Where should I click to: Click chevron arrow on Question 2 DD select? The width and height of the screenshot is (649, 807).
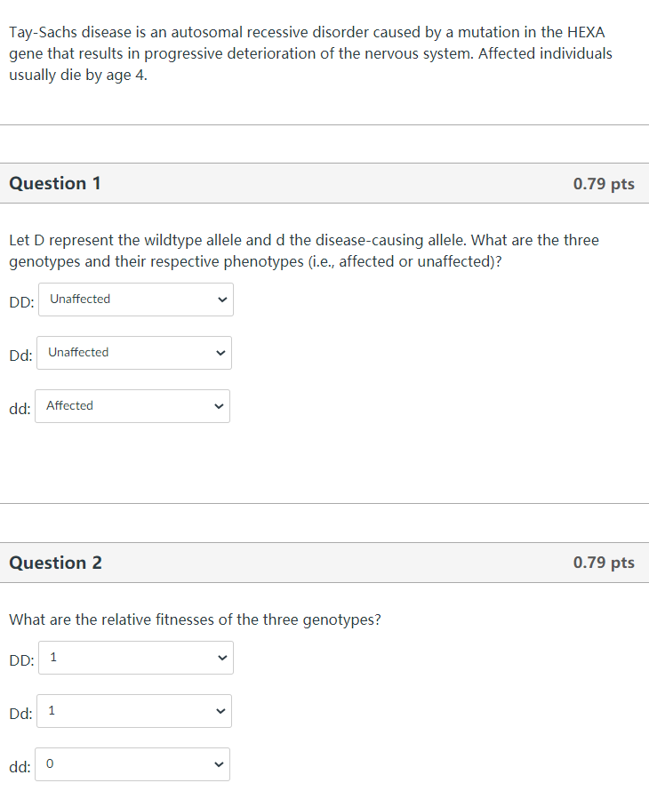coord(222,658)
